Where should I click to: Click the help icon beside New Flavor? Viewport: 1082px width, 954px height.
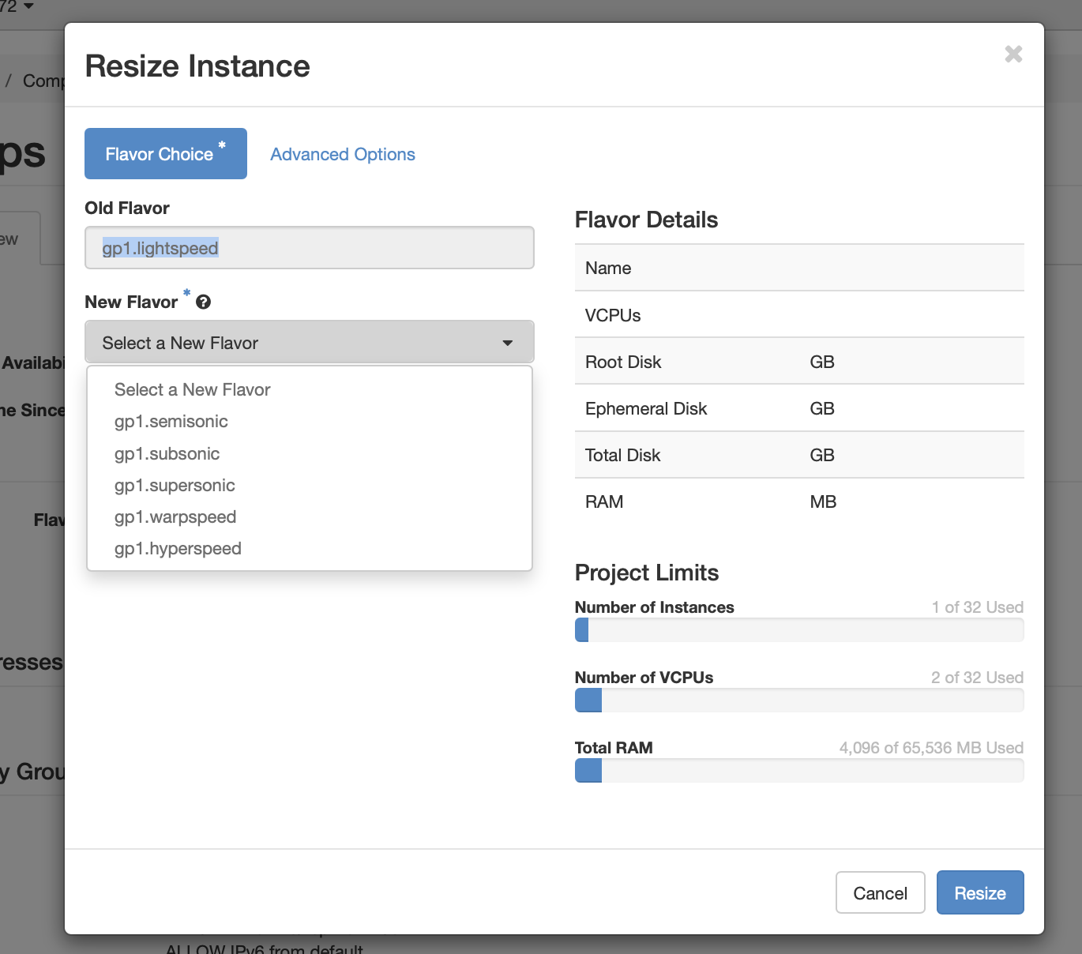203,302
